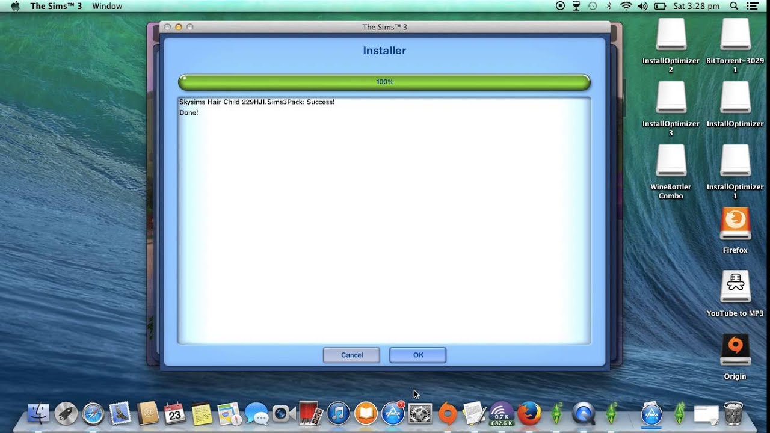
Task: Launch Messages chat bubbles in Dock
Action: [256, 413]
